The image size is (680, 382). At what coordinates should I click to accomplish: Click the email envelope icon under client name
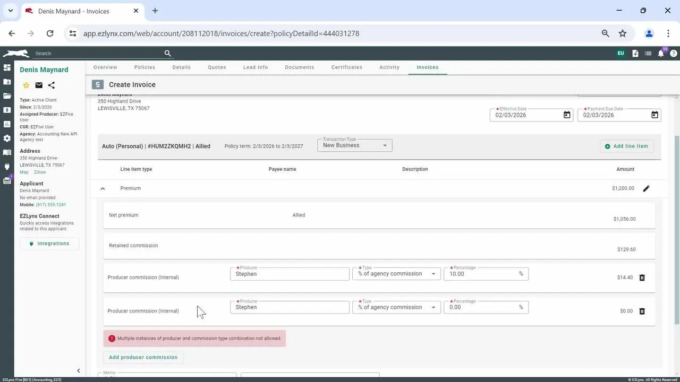[39, 85]
